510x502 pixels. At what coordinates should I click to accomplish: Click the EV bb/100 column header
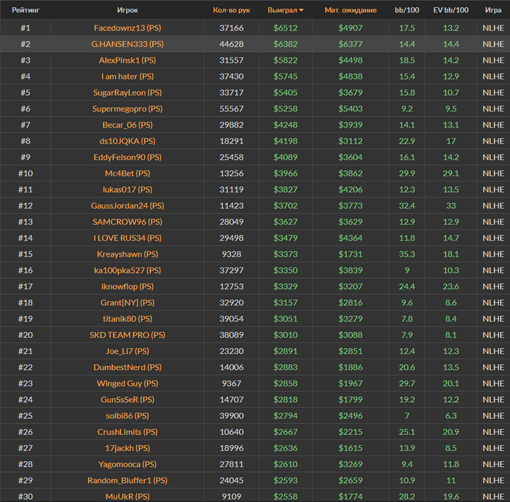tap(451, 10)
